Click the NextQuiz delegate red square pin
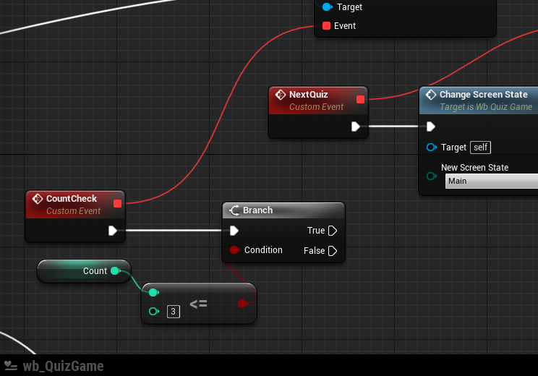Screen dimensions: 538x376 tap(360, 100)
